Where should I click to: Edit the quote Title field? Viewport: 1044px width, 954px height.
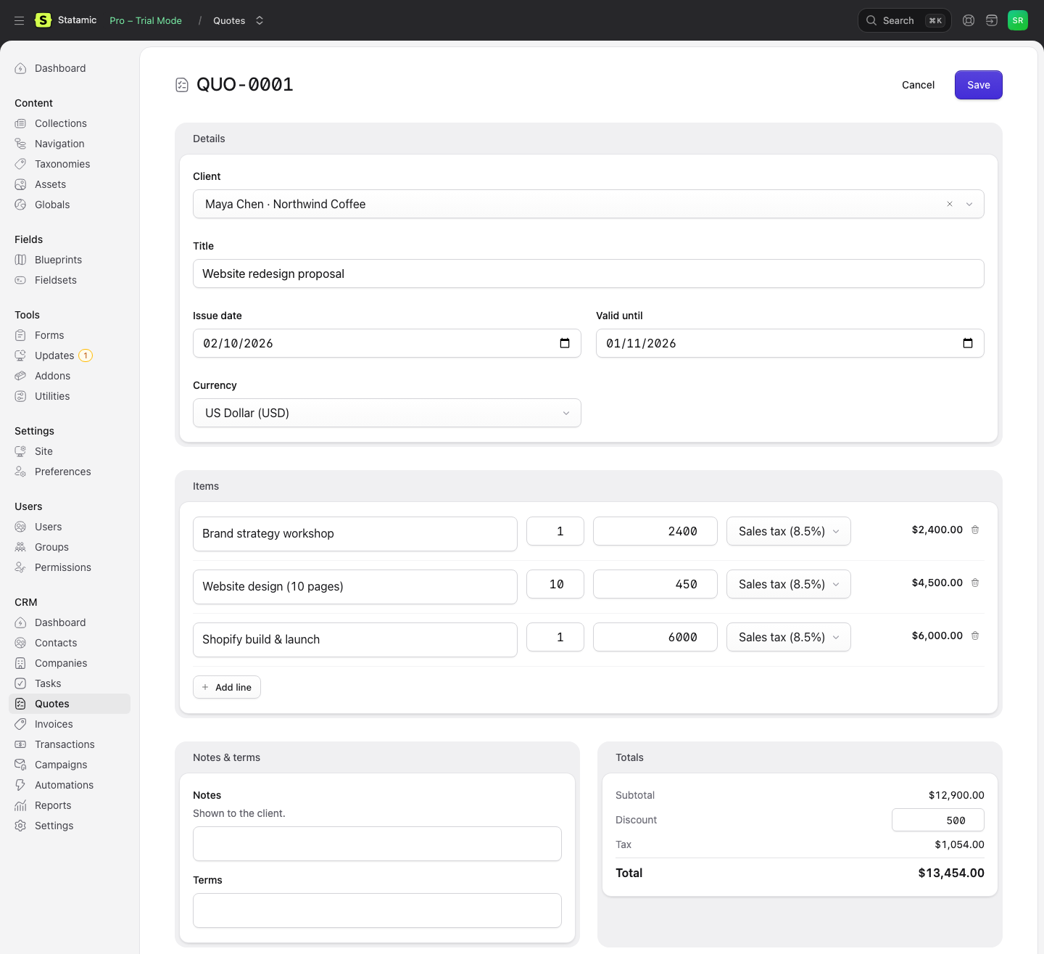(589, 274)
